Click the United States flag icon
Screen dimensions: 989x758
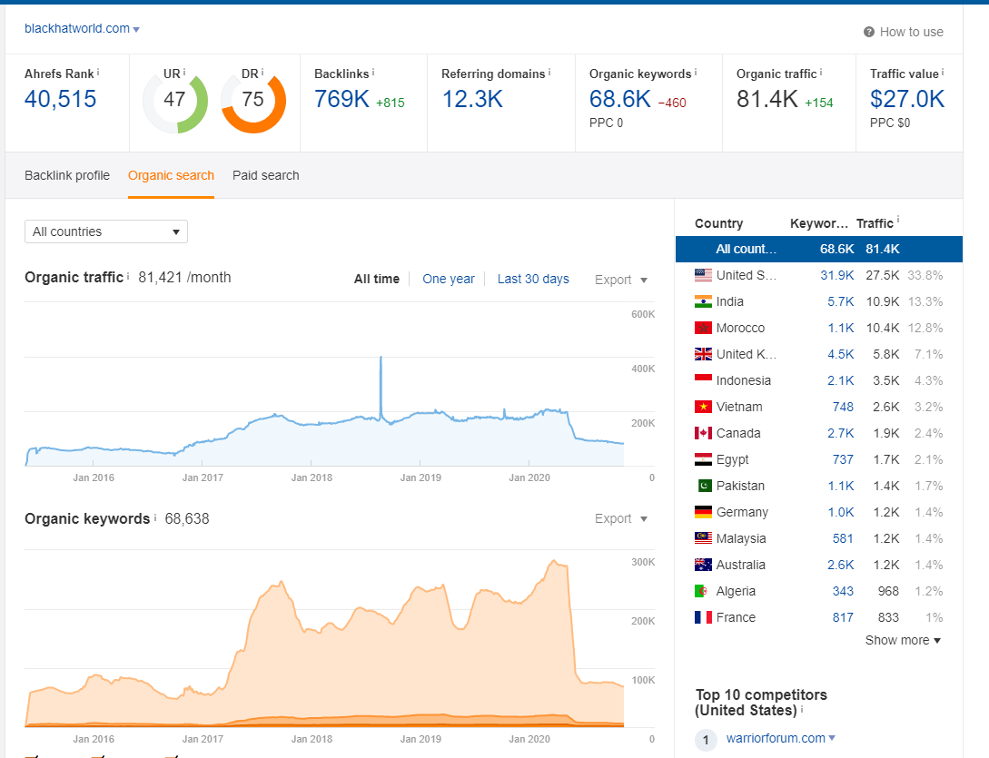[703, 275]
